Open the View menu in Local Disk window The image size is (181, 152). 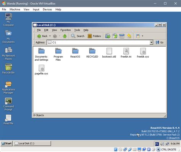pos(54,30)
